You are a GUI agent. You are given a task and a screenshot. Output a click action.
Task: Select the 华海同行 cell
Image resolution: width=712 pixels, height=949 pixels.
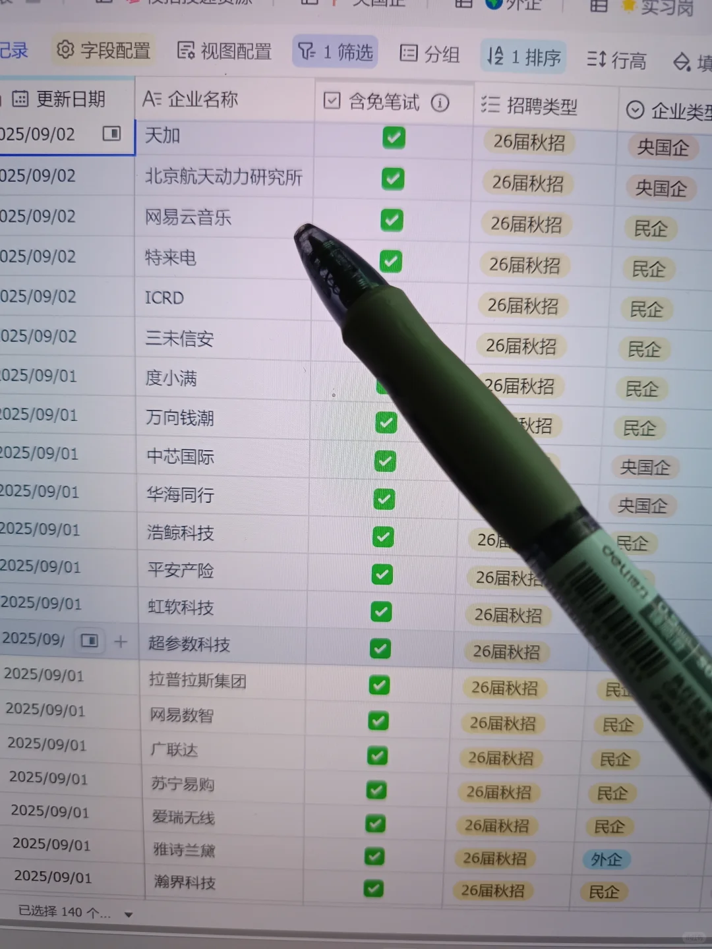pyautogui.click(x=223, y=494)
